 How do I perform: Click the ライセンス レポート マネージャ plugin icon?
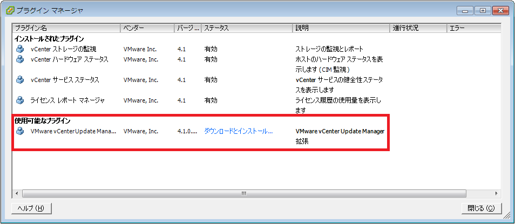(20, 100)
